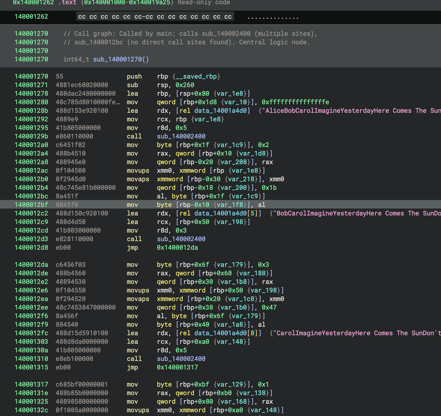The width and height of the screenshot is (441, 416).
Task: Click the push mnemonic at 140001270
Action: click(x=134, y=76)
